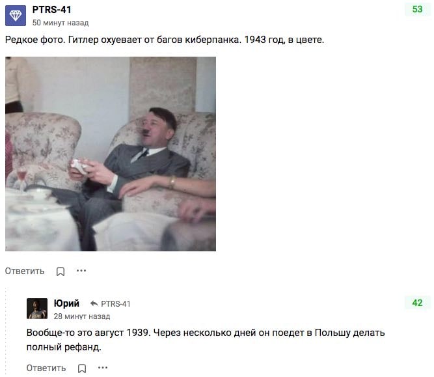
Task: Click the '28 минут назад' timestamp
Action: click(x=81, y=316)
